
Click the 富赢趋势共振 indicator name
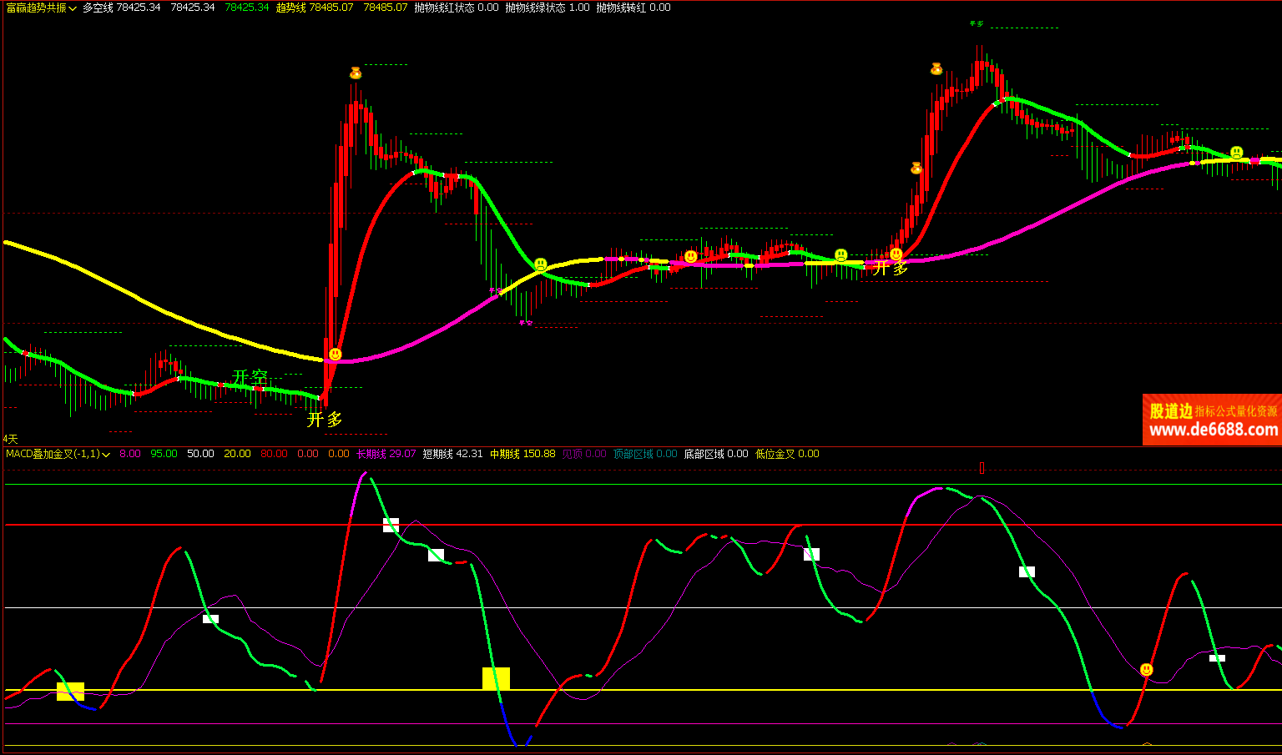pos(36,8)
